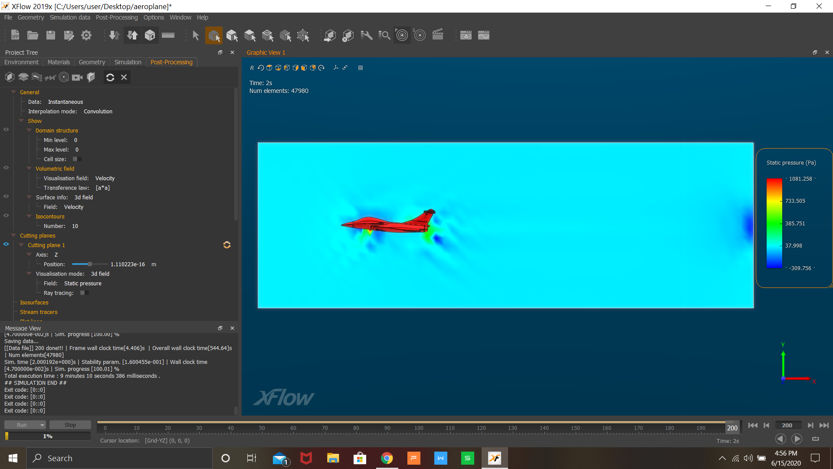Open the Geometry menu

31,17
